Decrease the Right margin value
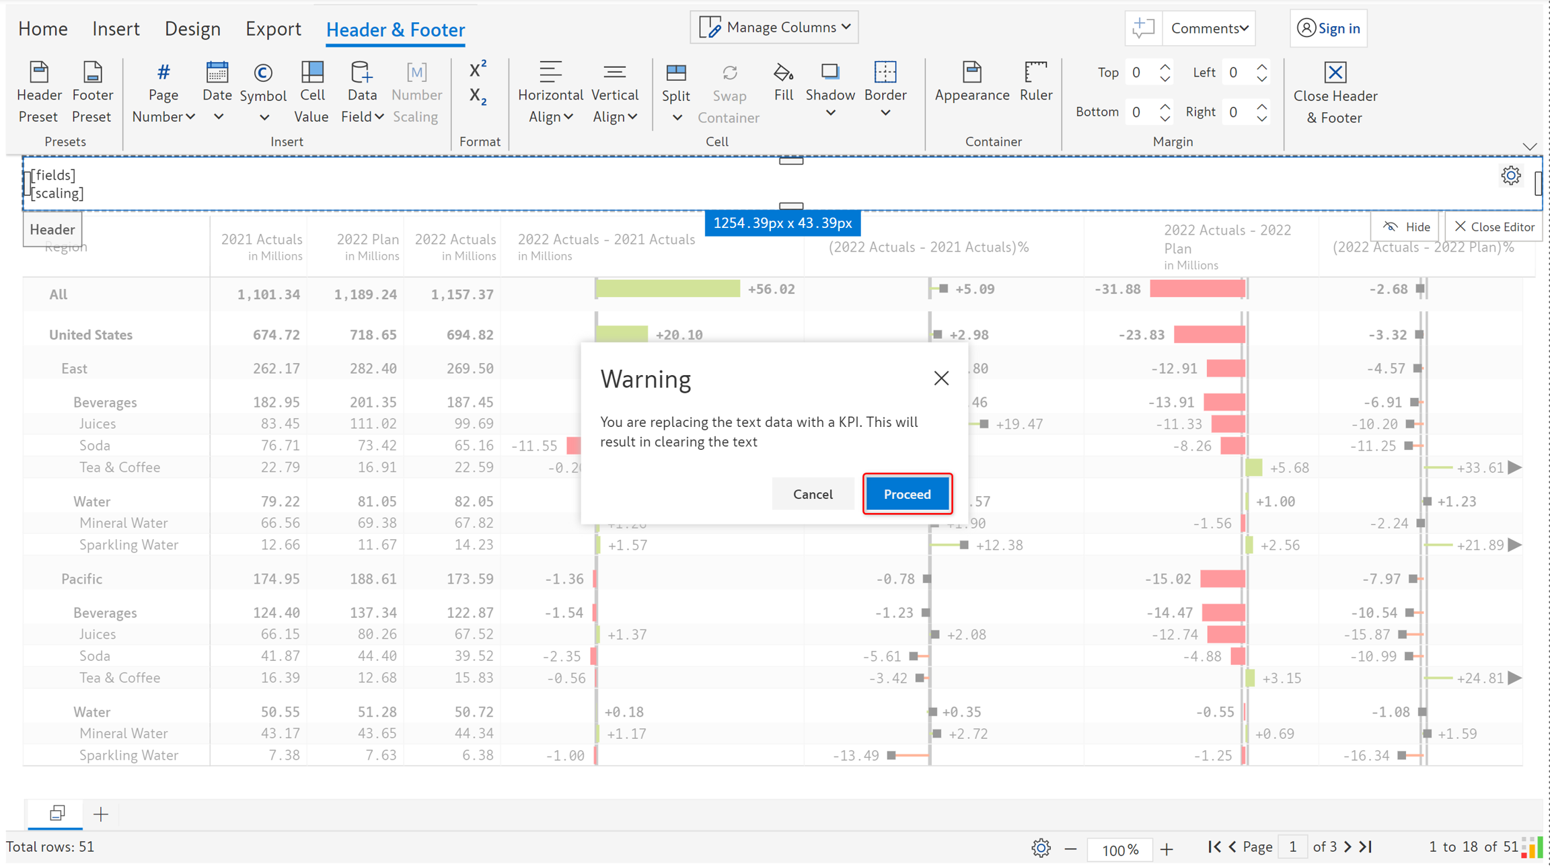The image size is (1550, 868). (1262, 118)
